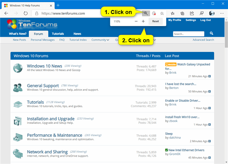The height and width of the screenshot is (164, 228).
Task: Open the Tutorial Index link
Action: tap(78, 40)
